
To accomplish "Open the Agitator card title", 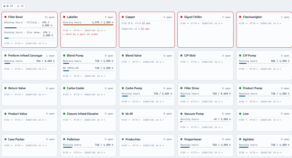I will (x=249, y=139).
